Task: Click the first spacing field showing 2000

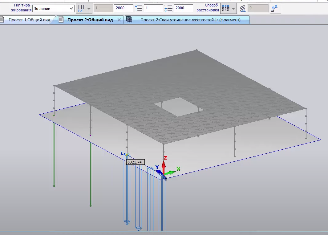Action: (123, 8)
